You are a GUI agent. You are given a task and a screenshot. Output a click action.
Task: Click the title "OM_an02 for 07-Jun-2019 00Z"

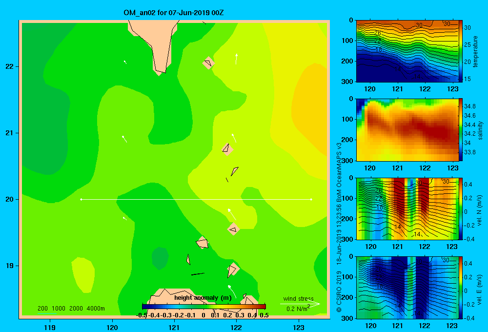tap(173, 13)
